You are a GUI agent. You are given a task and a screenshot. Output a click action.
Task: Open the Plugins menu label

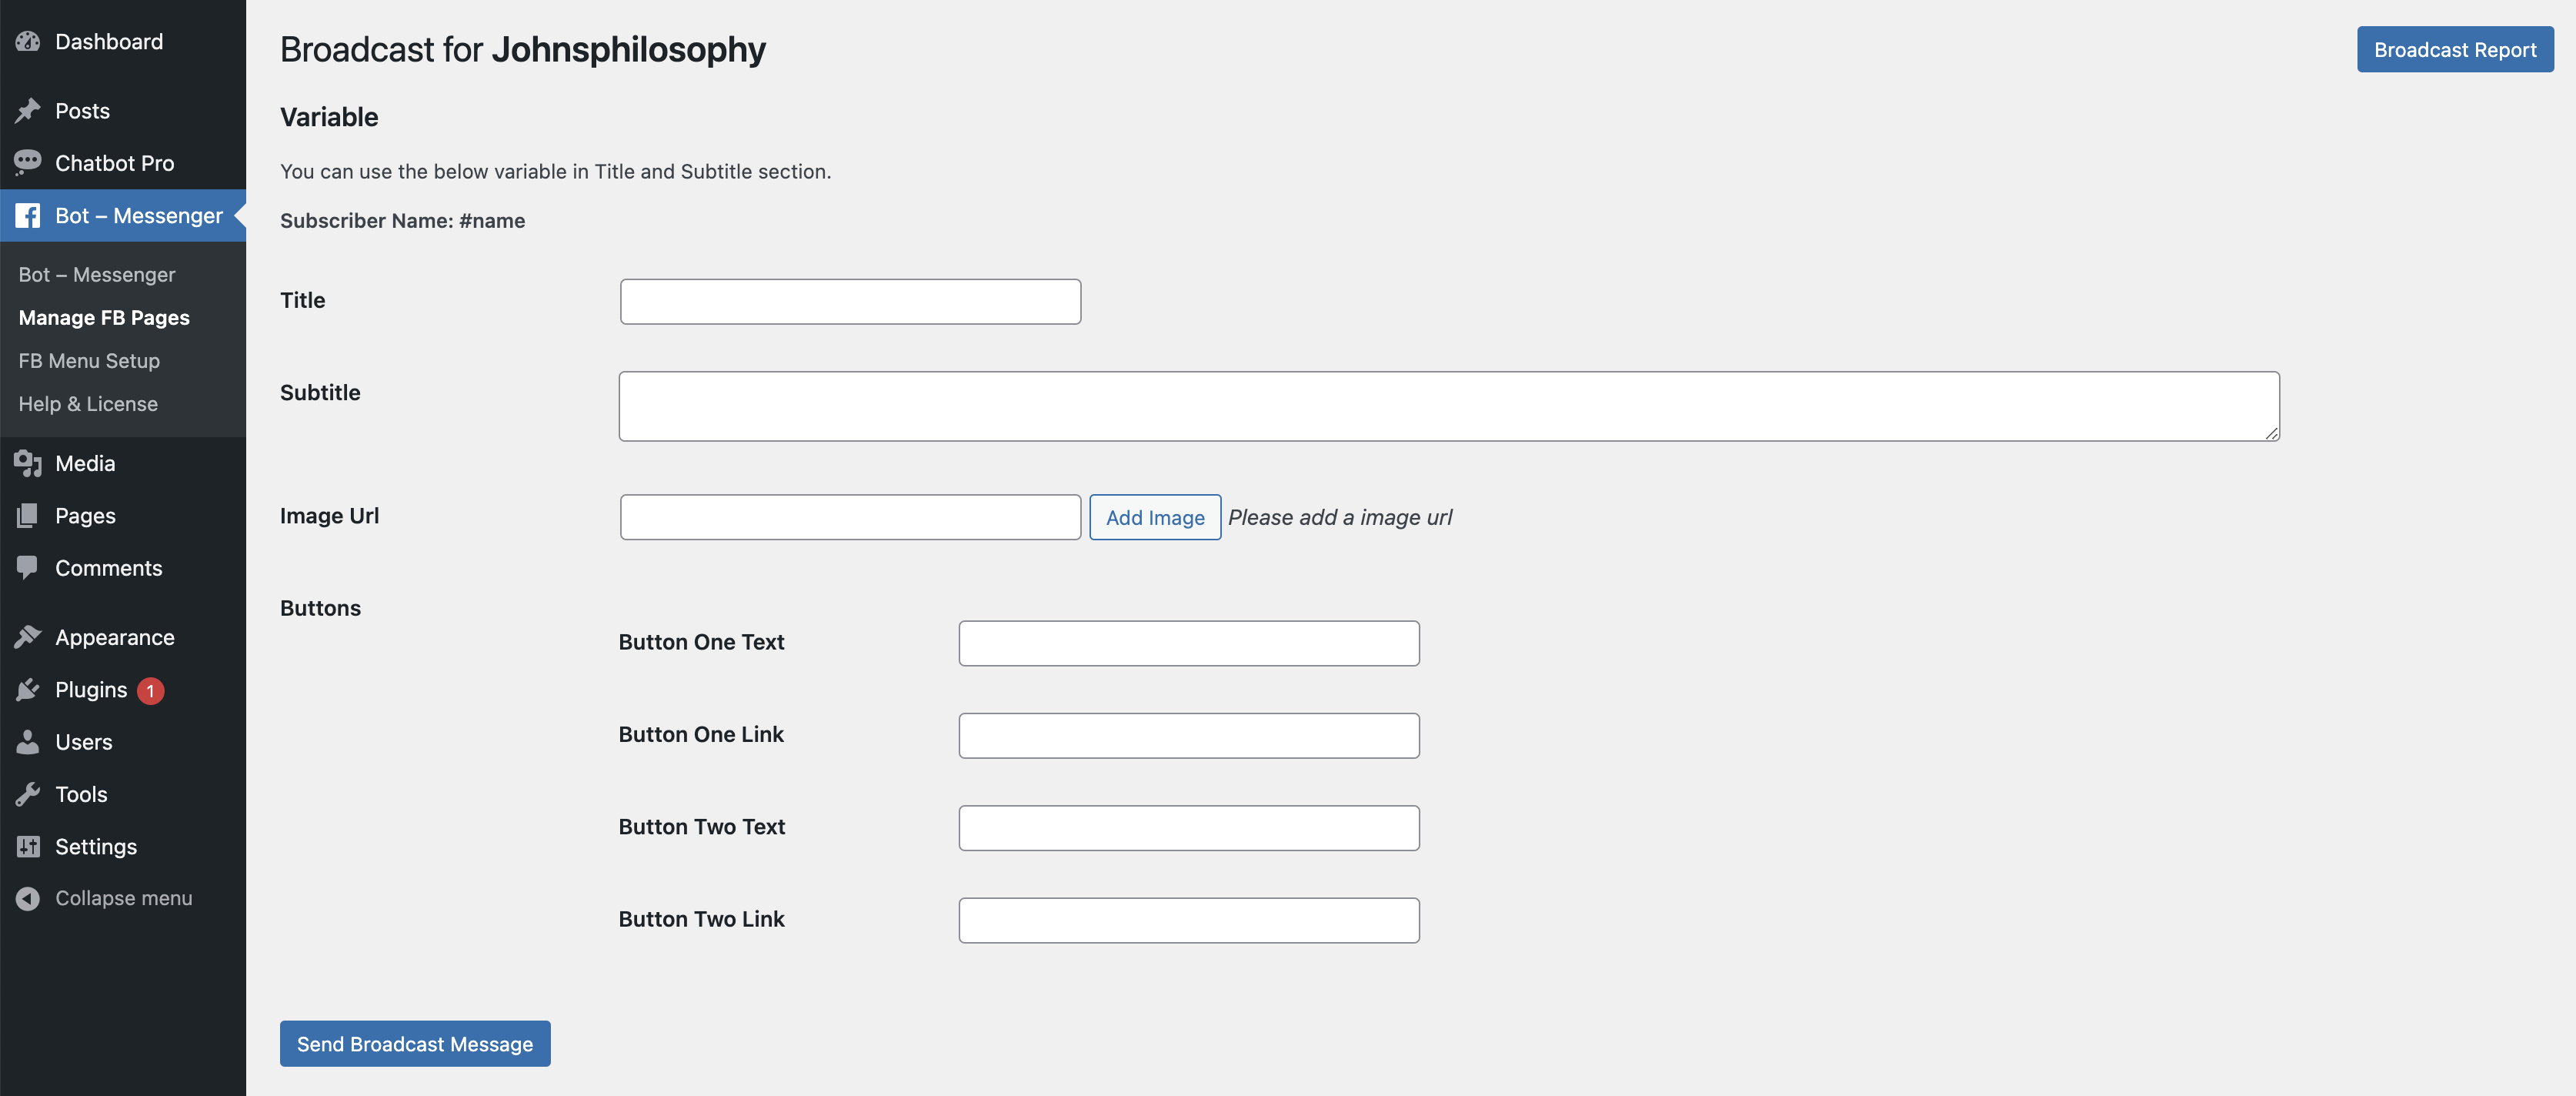(91, 689)
